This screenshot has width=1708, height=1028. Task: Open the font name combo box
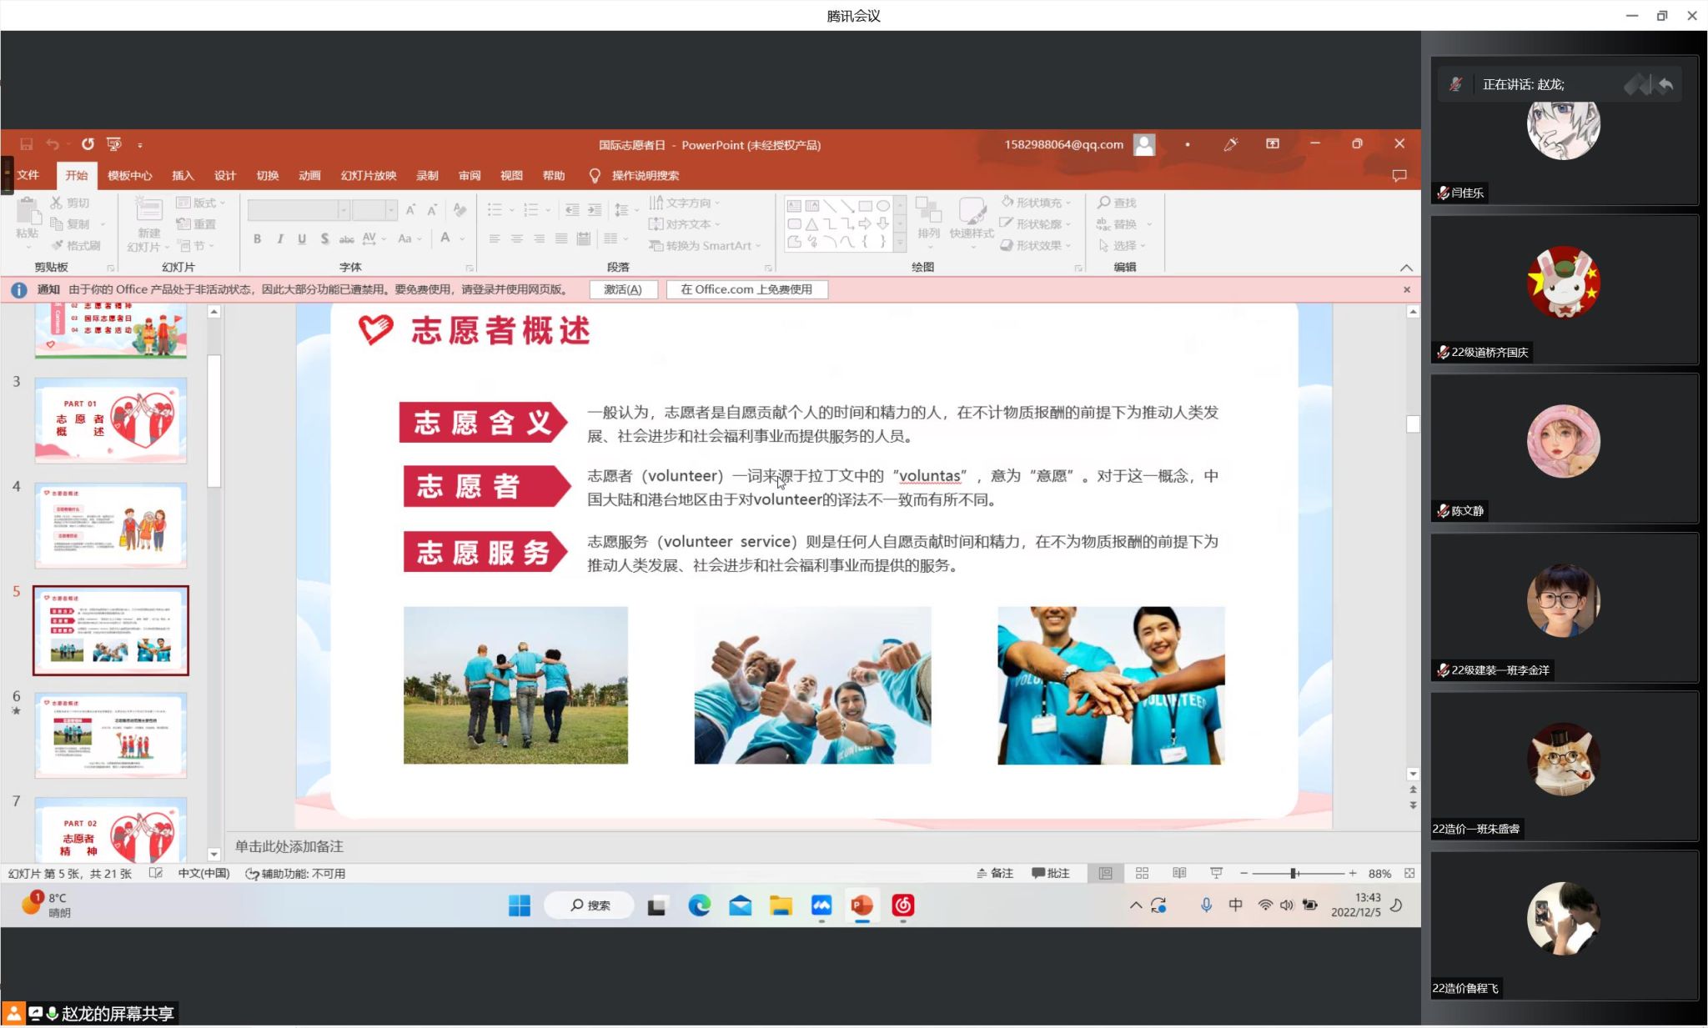click(x=298, y=210)
